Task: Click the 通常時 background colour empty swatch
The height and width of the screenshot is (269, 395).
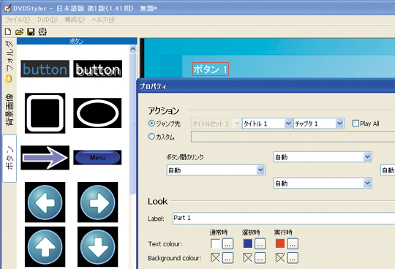Action: click(x=215, y=258)
